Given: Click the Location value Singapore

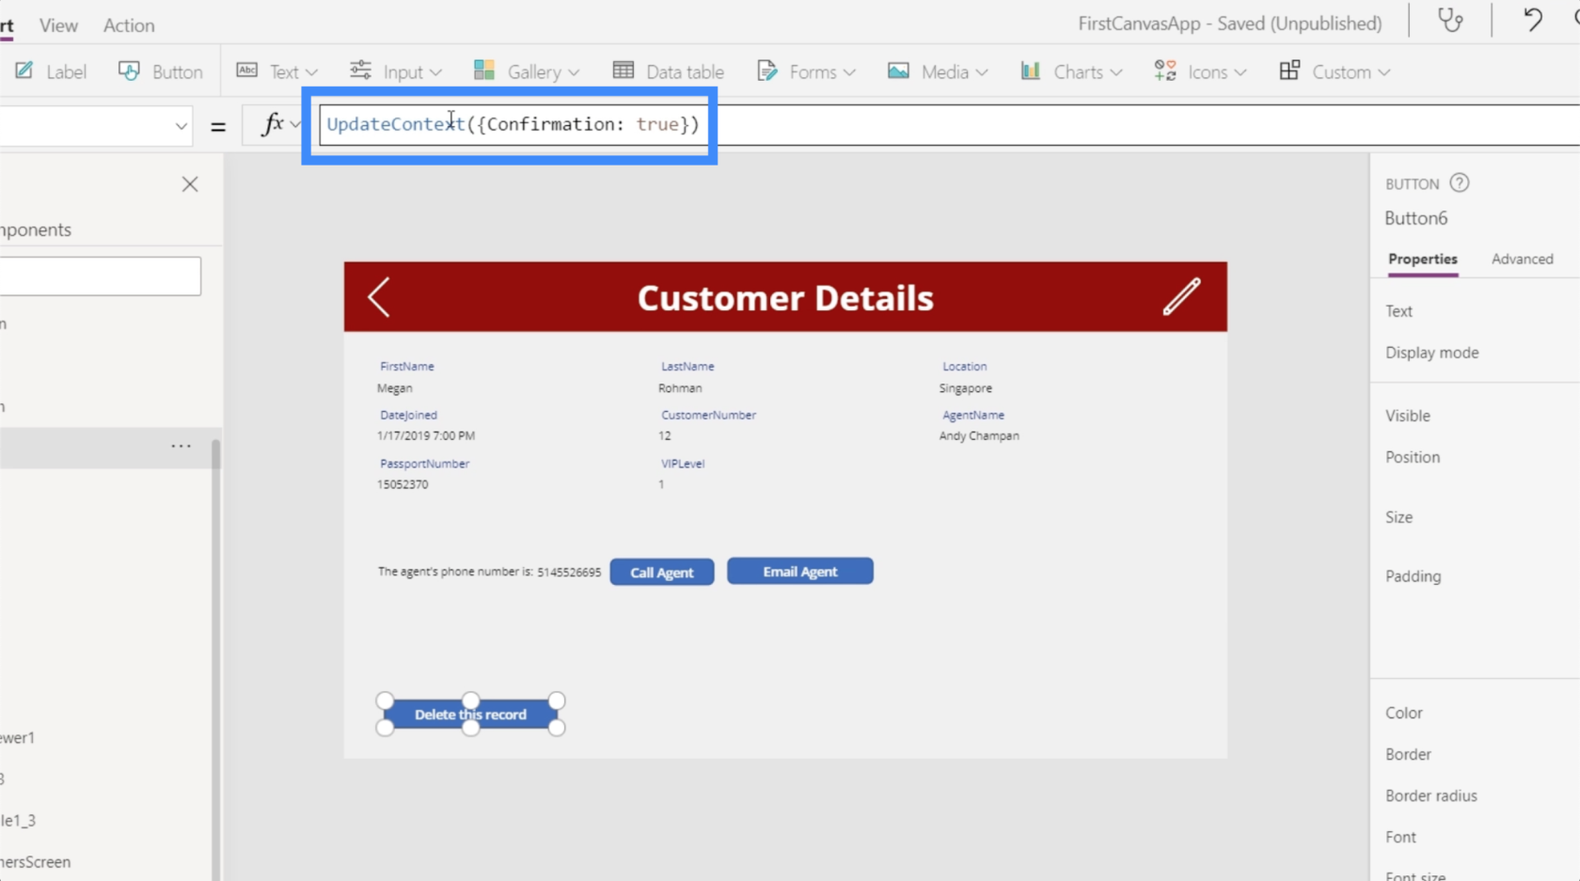Looking at the screenshot, I should [x=966, y=388].
